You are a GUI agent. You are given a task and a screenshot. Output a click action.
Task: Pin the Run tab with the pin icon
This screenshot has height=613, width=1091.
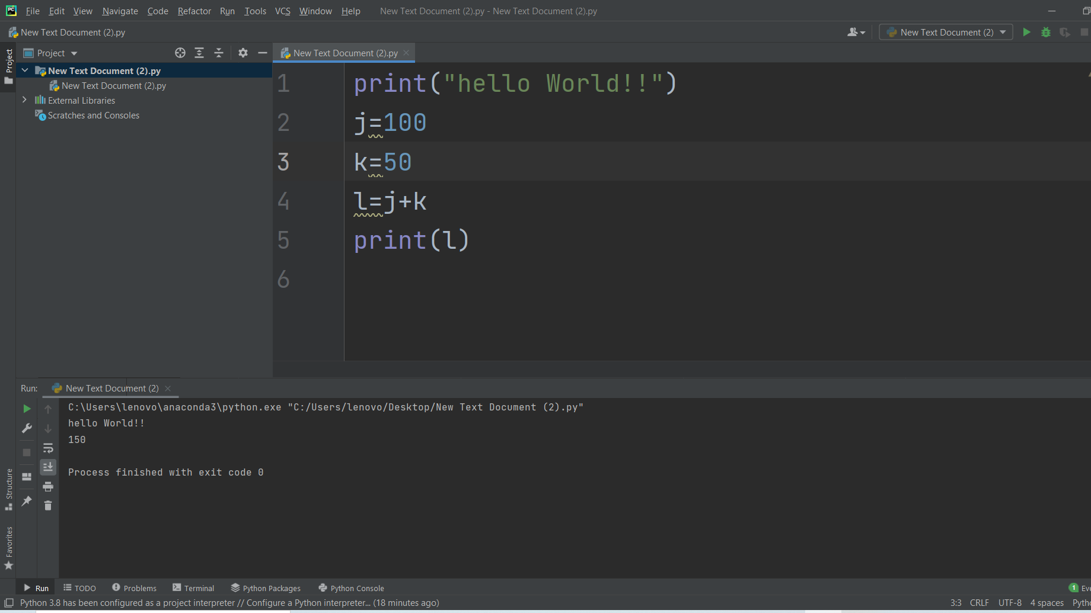(27, 501)
